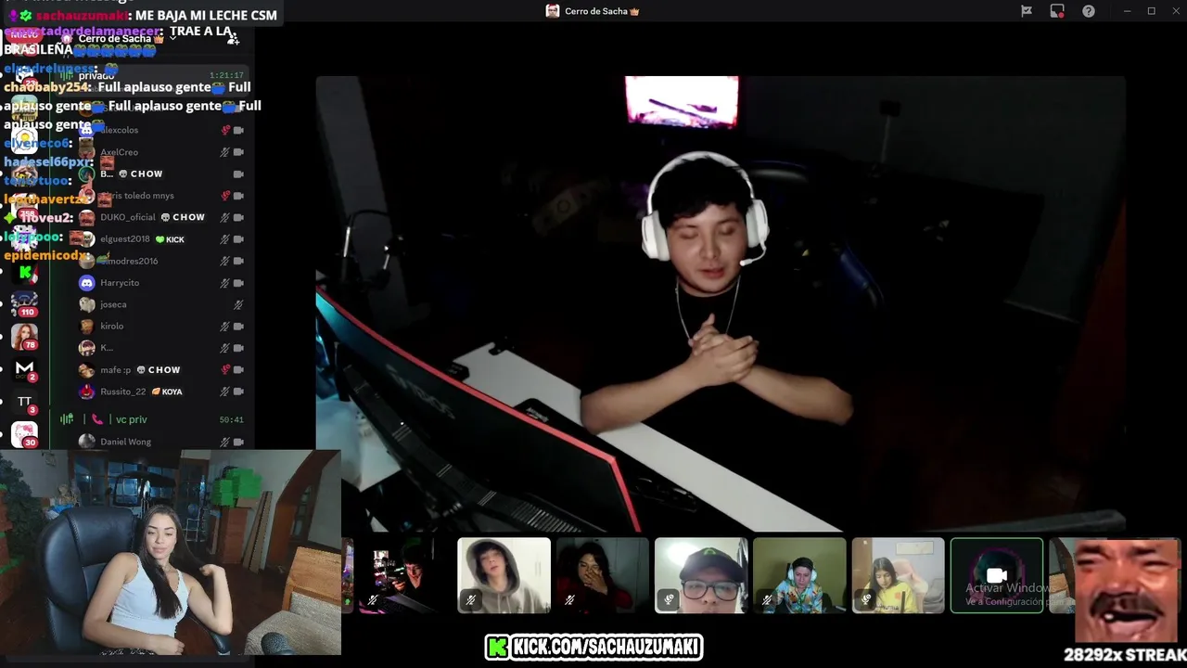The width and height of the screenshot is (1187, 668).
Task: Select user AxelCreo in voice list
Action: [x=119, y=152]
